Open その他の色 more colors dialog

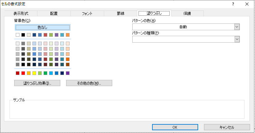[x=89, y=83]
